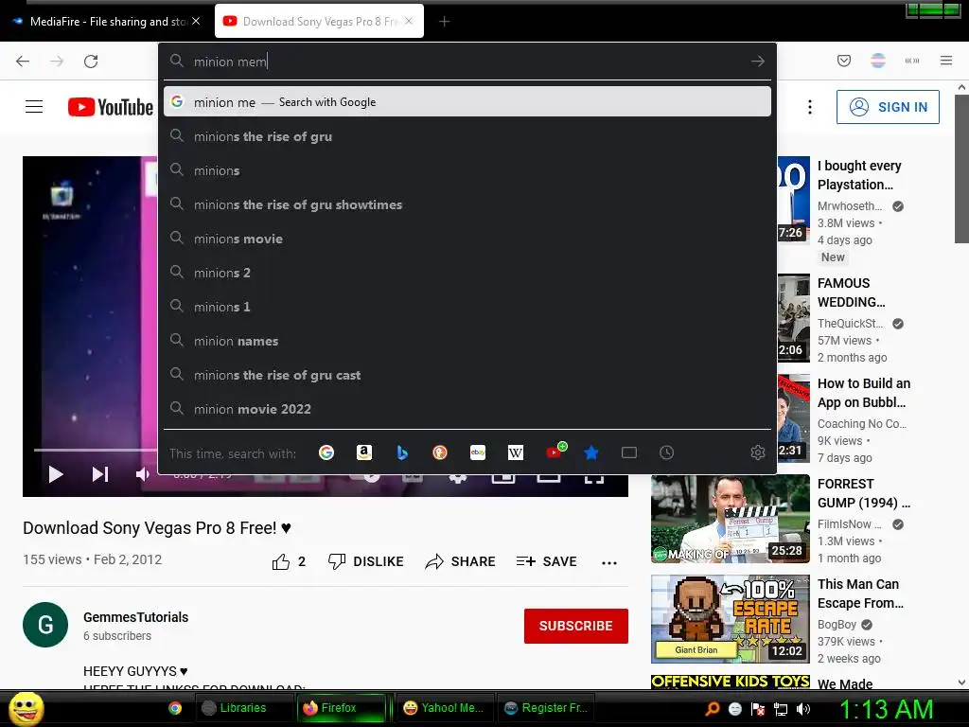The width and height of the screenshot is (969, 727).
Task: Choose 'minion me — Search with Google'
Action: [467, 102]
